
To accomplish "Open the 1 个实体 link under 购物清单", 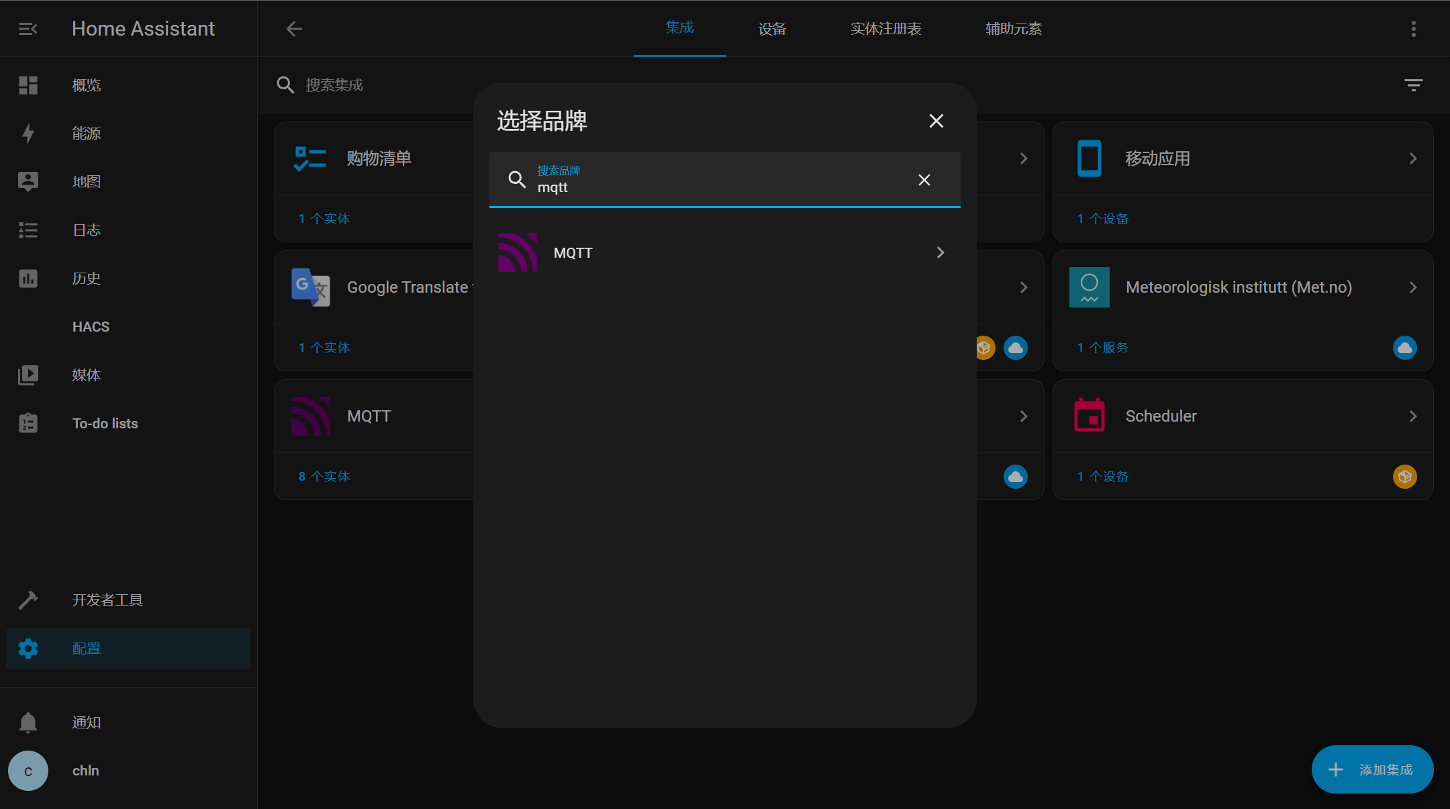I will pos(324,219).
